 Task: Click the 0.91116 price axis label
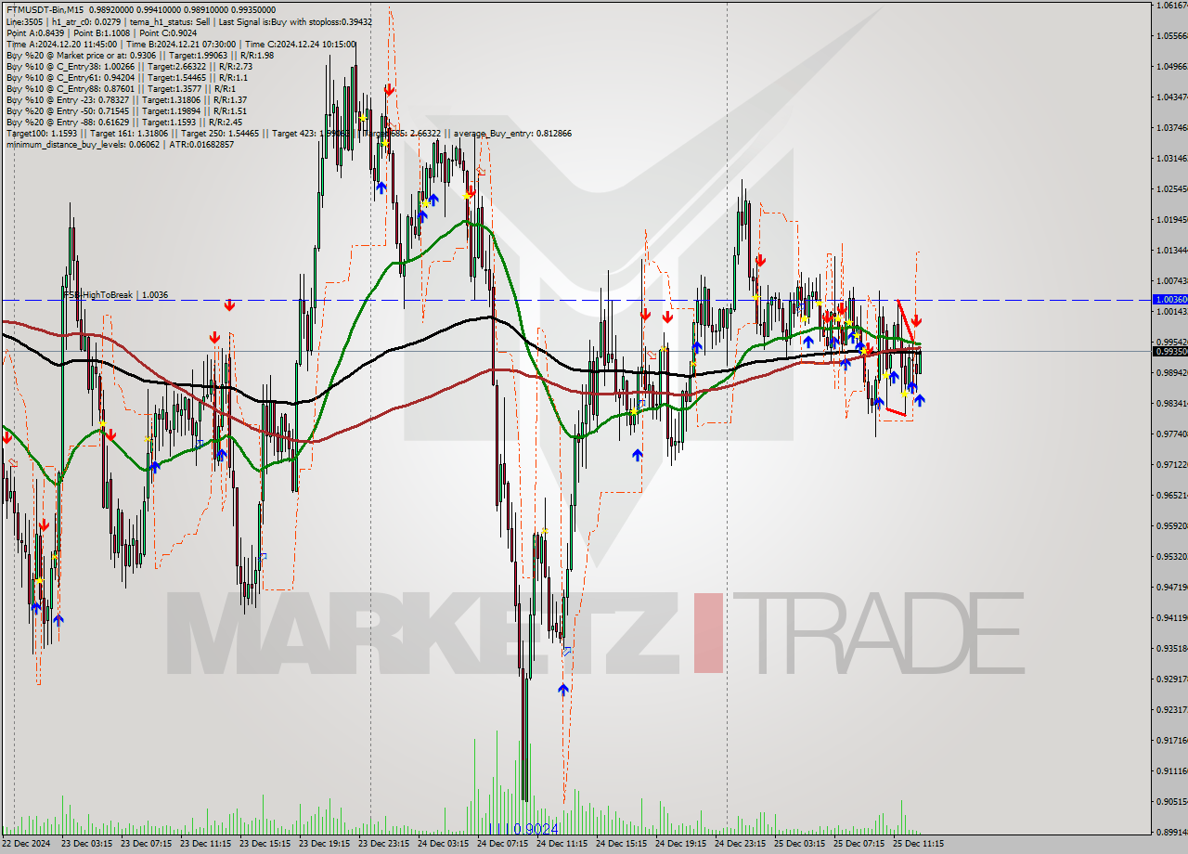click(1171, 770)
